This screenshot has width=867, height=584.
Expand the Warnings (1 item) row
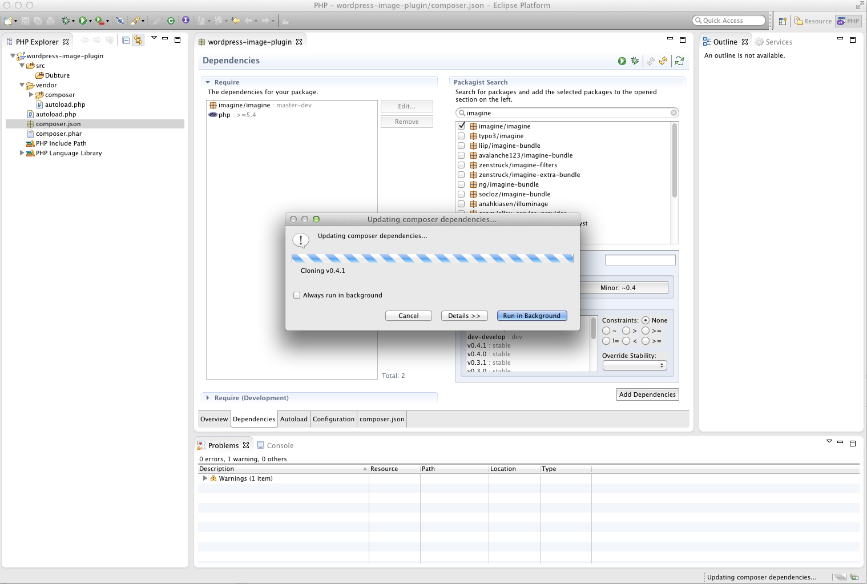point(205,478)
